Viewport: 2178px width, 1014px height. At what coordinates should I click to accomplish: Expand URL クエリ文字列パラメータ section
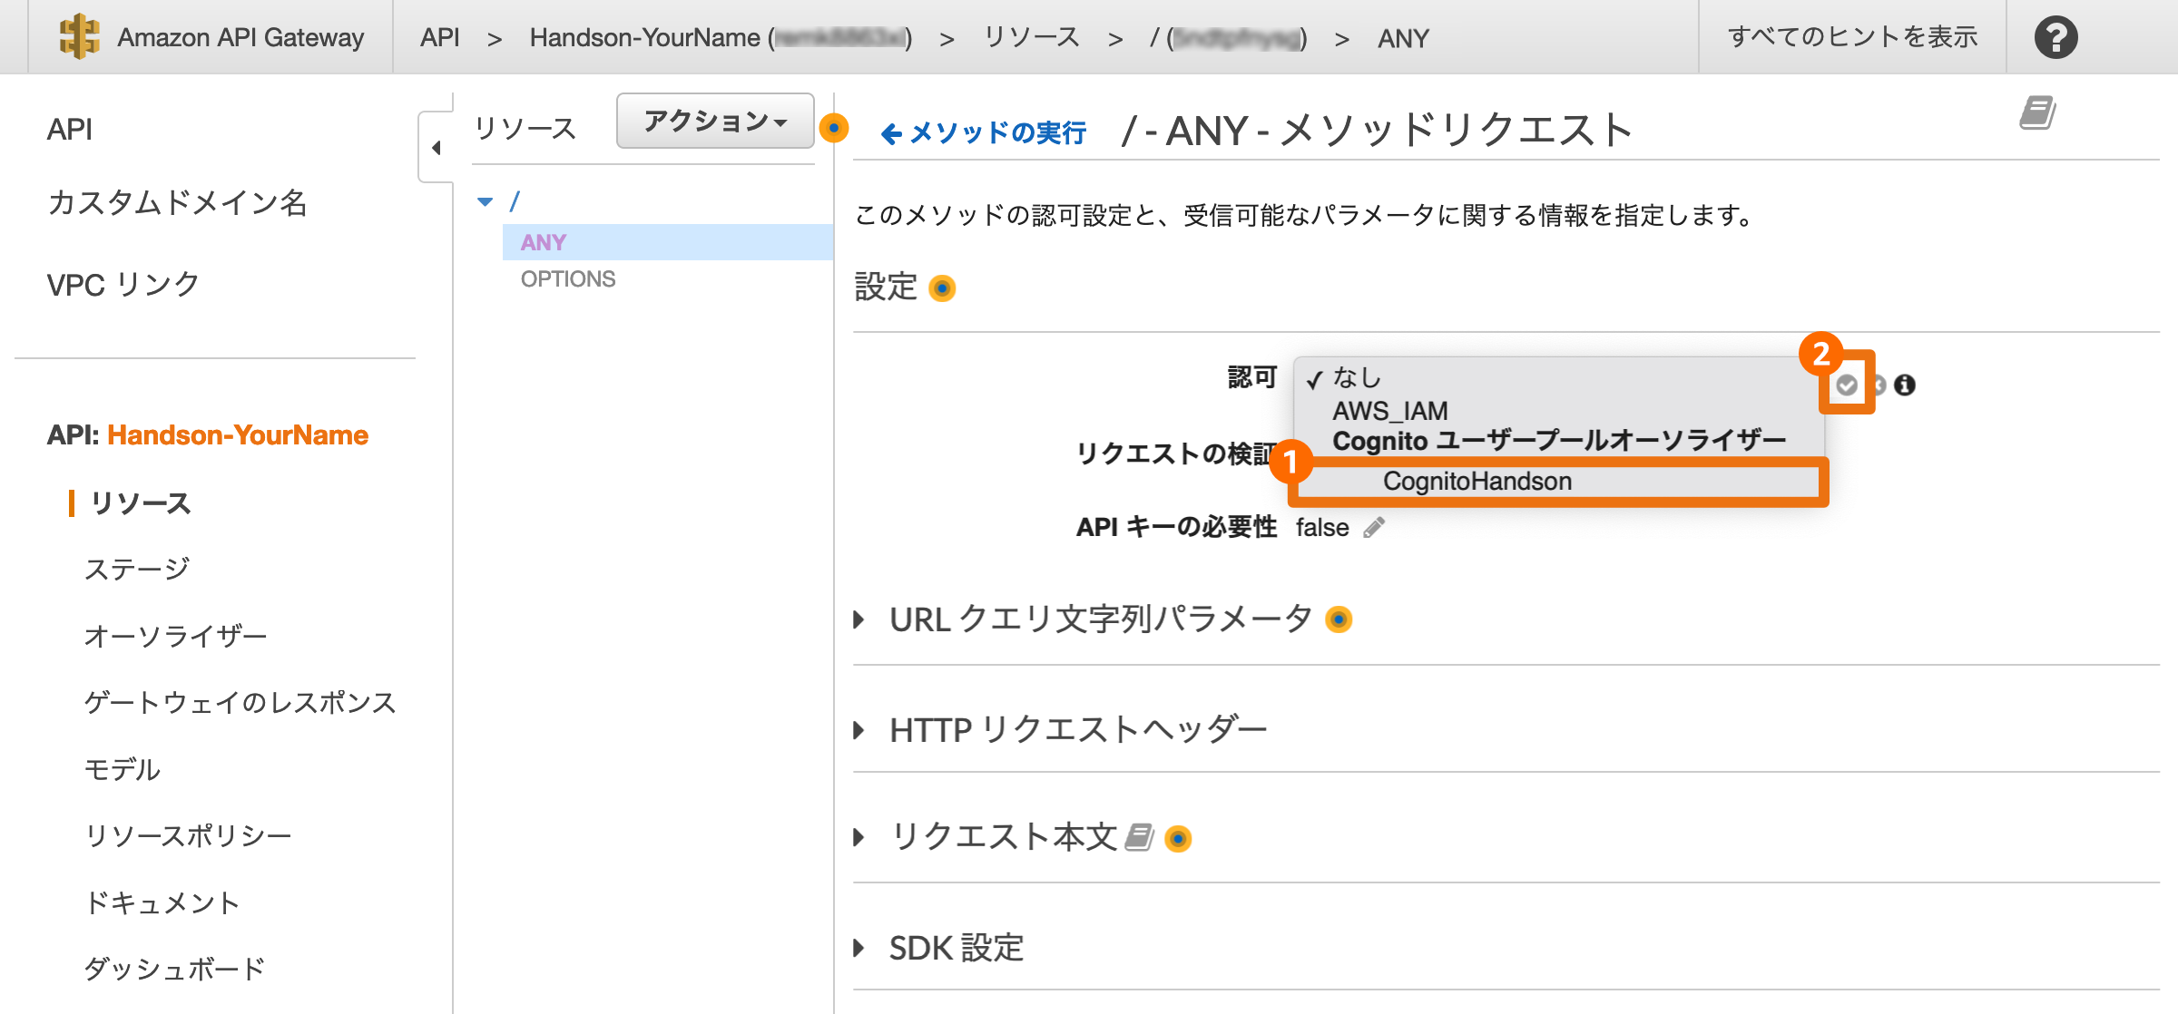pyautogui.click(x=858, y=619)
